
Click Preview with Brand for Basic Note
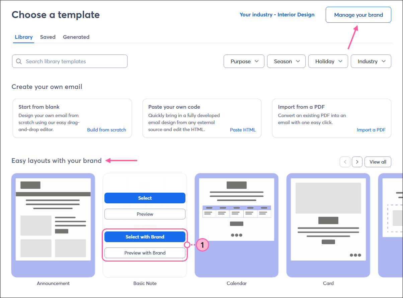145,253
